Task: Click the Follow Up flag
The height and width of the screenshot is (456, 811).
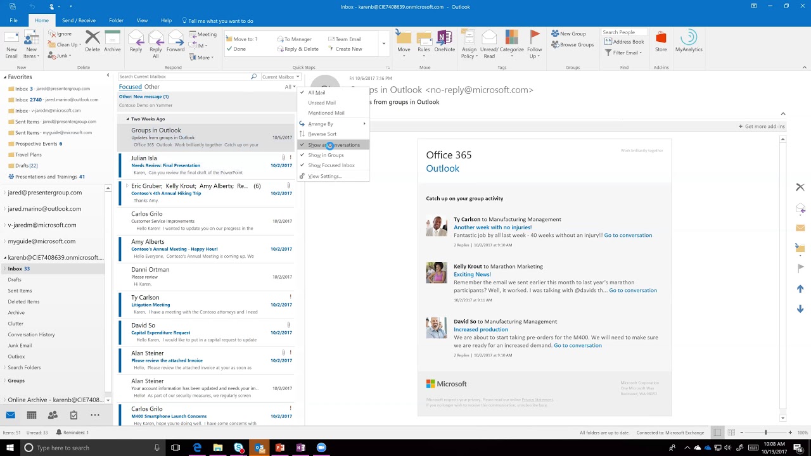Action: tap(535, 44)
